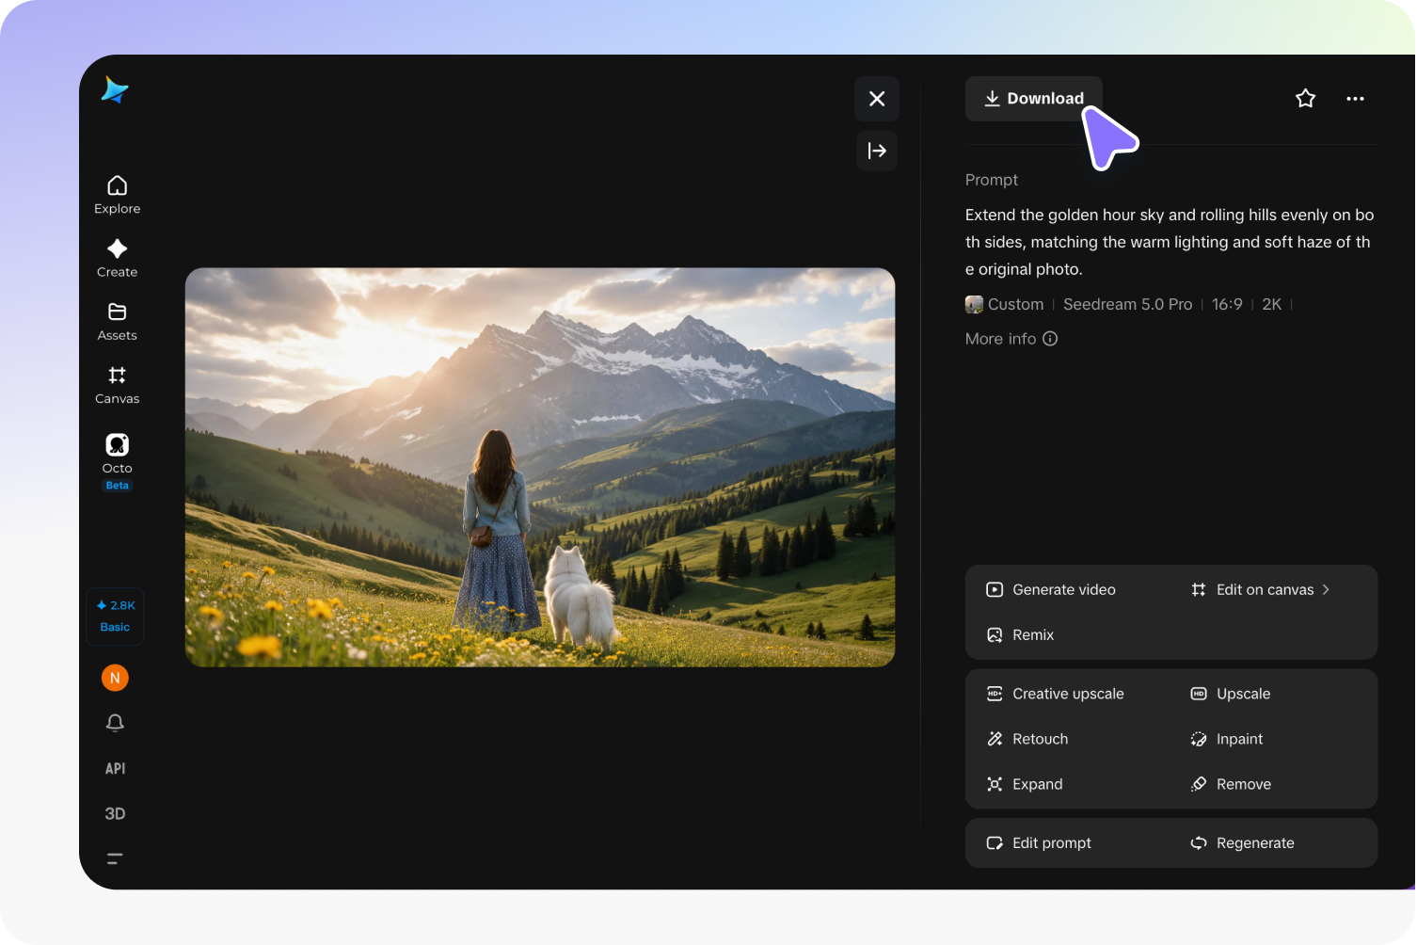The height and width of the screenshot is (945, 1417).
Task: Click the 2K resolution label
Action: [x=1271, y=304]
